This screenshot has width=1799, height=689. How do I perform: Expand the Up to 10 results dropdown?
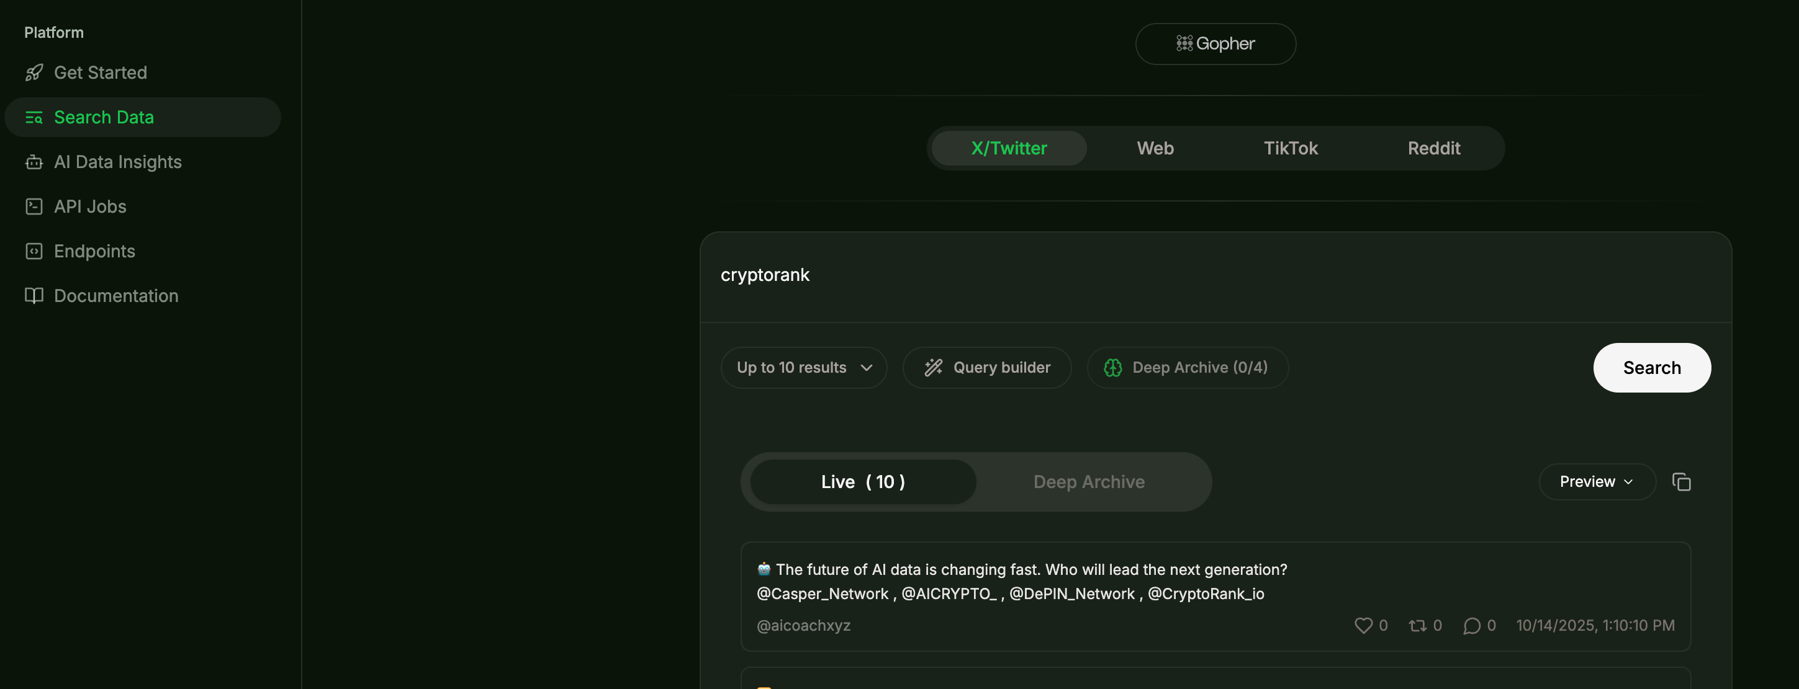803,368
